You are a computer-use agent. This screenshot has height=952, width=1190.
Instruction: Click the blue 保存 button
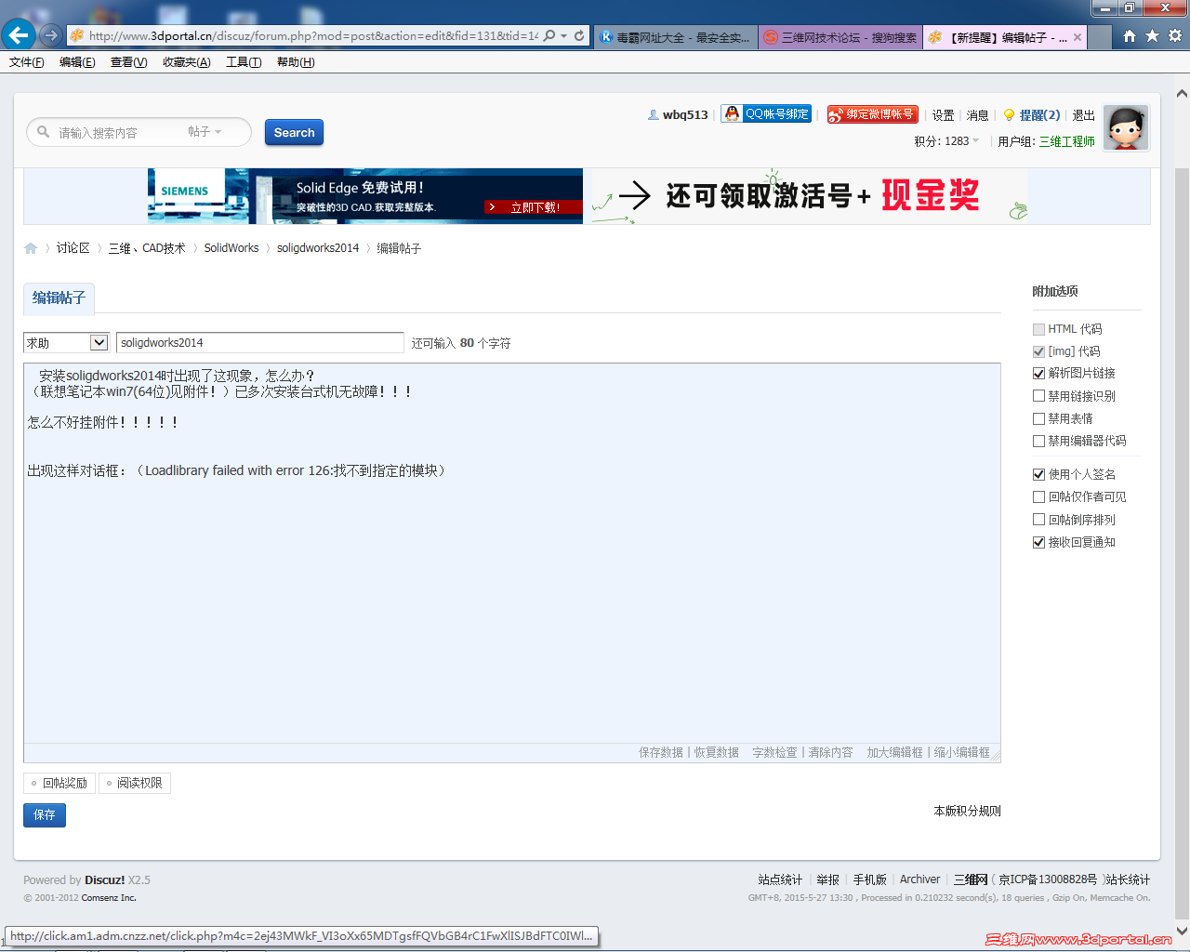coord(44,814)
